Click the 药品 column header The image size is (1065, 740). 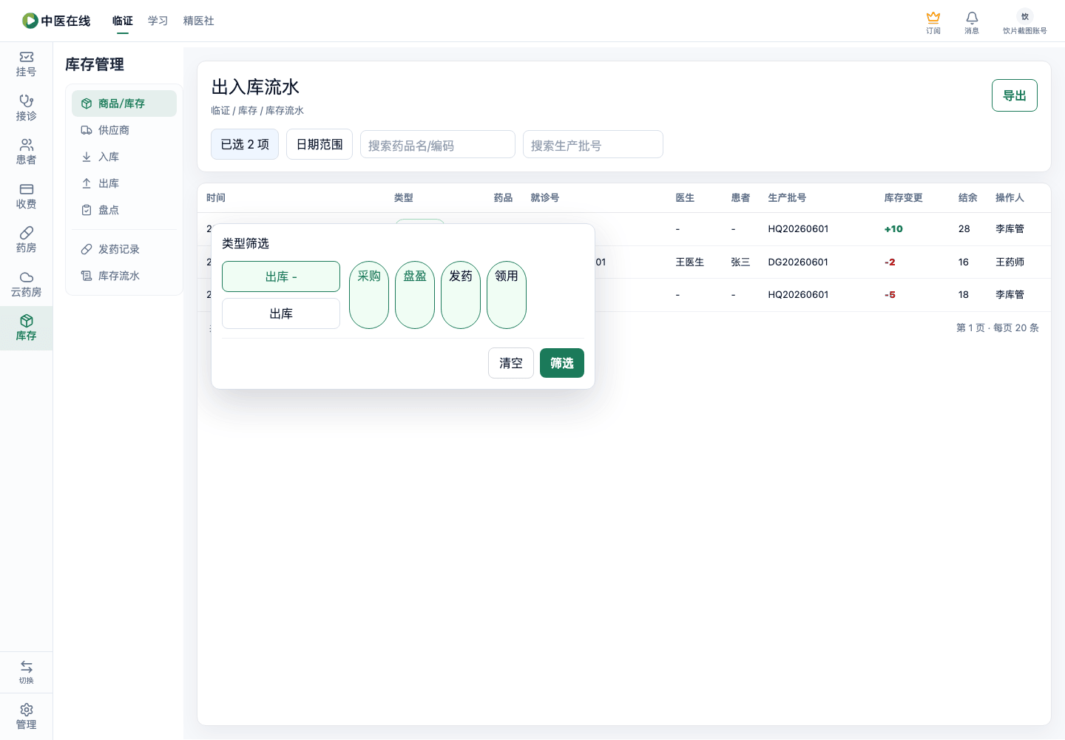504,198
